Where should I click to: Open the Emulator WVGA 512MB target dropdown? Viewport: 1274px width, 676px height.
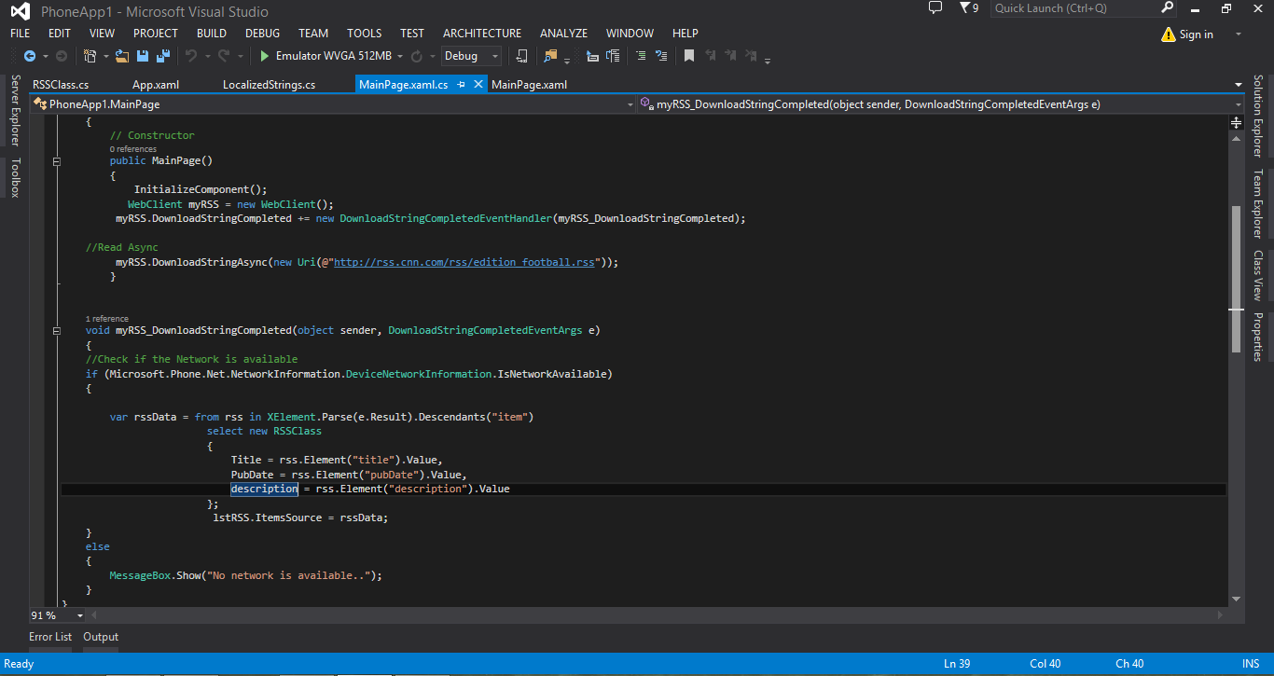[400, 56]
